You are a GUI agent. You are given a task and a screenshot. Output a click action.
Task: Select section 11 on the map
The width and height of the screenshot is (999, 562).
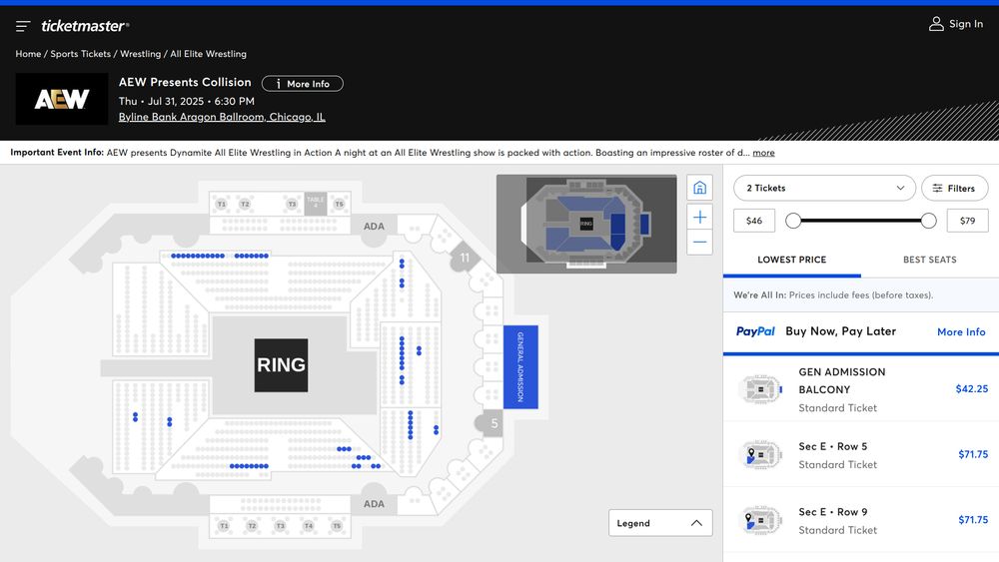pos(465,258)
